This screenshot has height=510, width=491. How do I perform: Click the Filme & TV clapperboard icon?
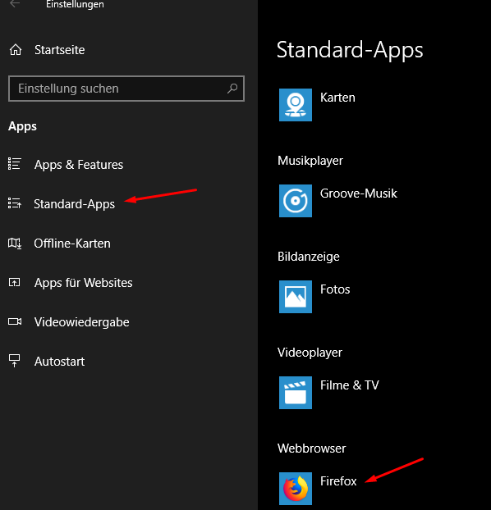pos(296,393)
